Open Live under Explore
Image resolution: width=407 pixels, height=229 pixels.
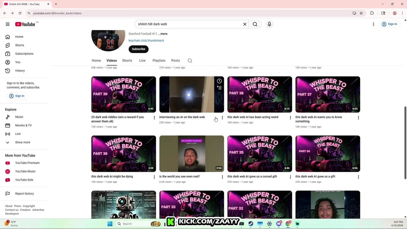pos(18,134)
